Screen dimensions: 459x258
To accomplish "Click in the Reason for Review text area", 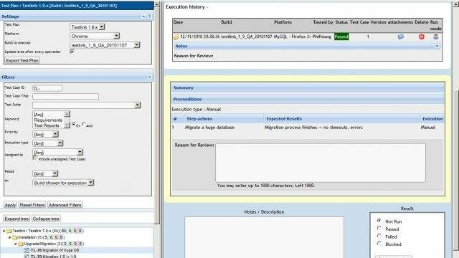I will [321, 163].
